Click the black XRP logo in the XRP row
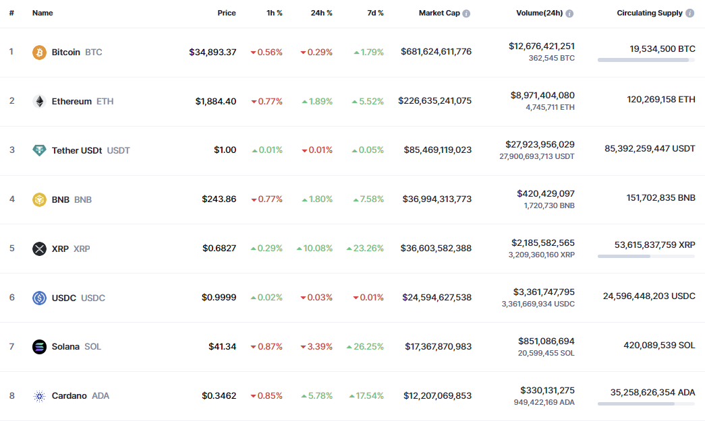 click(x=39, y=249)
